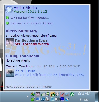The image size is (99, 102).
Task: Click the Internet Download Manager tray icon
Action: tap(33, 94)
